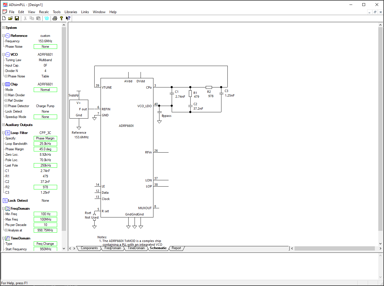This screenshot has width=384, height=286.
Task: Open the Tools menu
Action: click(x=57, y=12)
